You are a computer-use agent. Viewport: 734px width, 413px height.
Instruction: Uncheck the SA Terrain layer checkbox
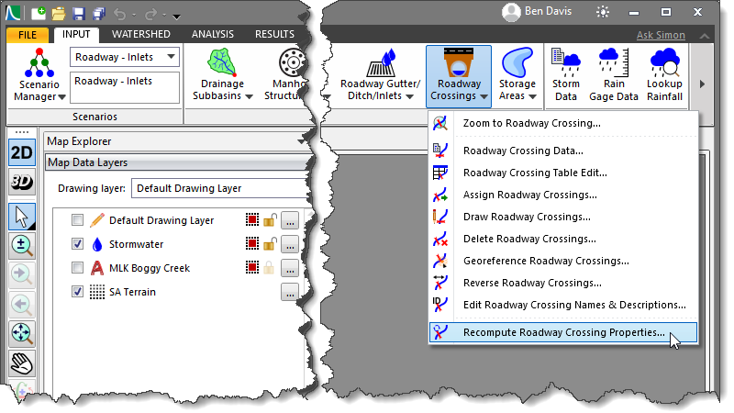[x=77, y=291]
